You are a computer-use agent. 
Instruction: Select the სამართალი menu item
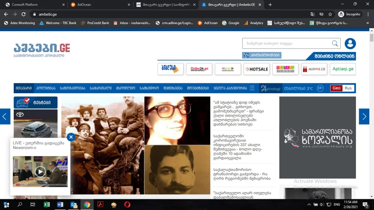101,88
